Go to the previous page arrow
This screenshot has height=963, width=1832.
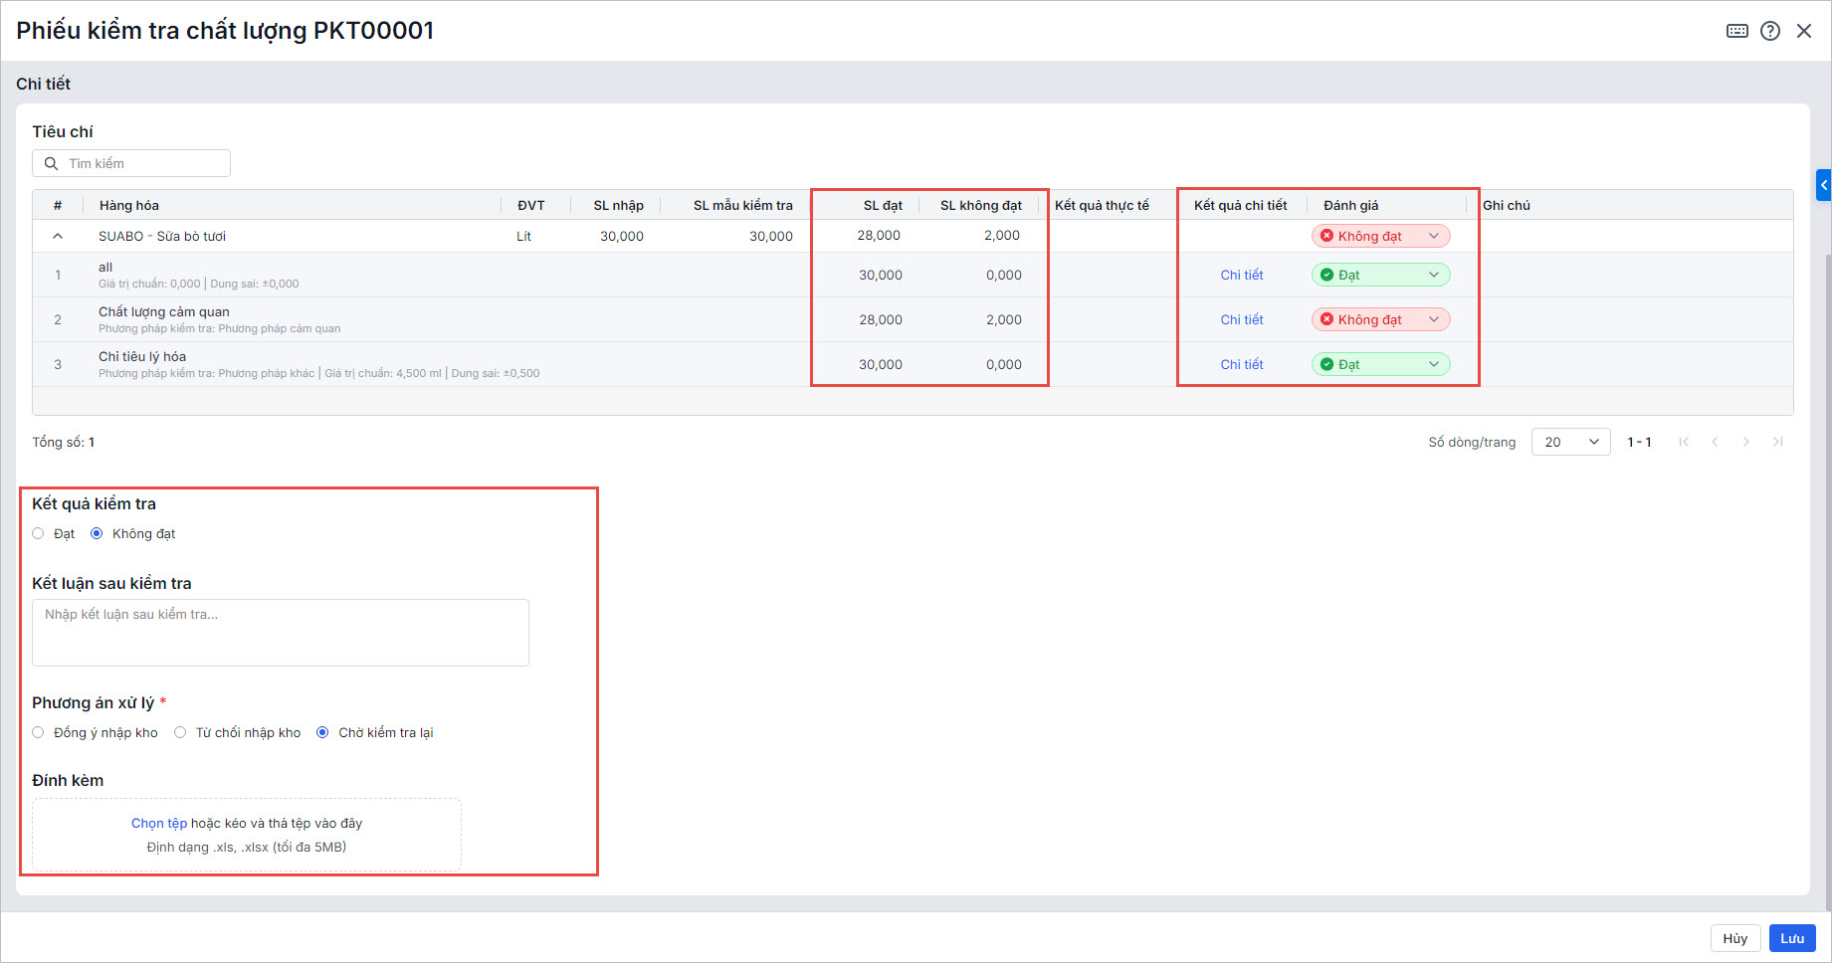(1715, 442)
